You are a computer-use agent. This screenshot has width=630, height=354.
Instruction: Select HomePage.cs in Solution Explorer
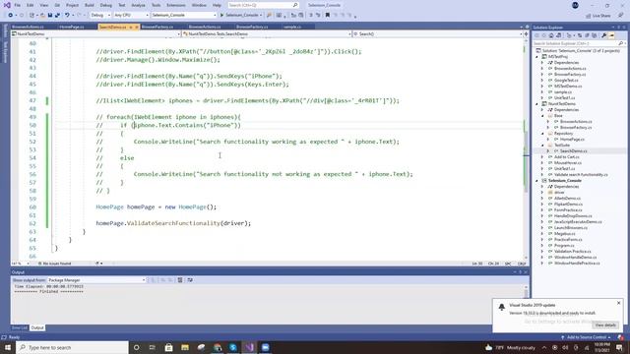(573, 140)
